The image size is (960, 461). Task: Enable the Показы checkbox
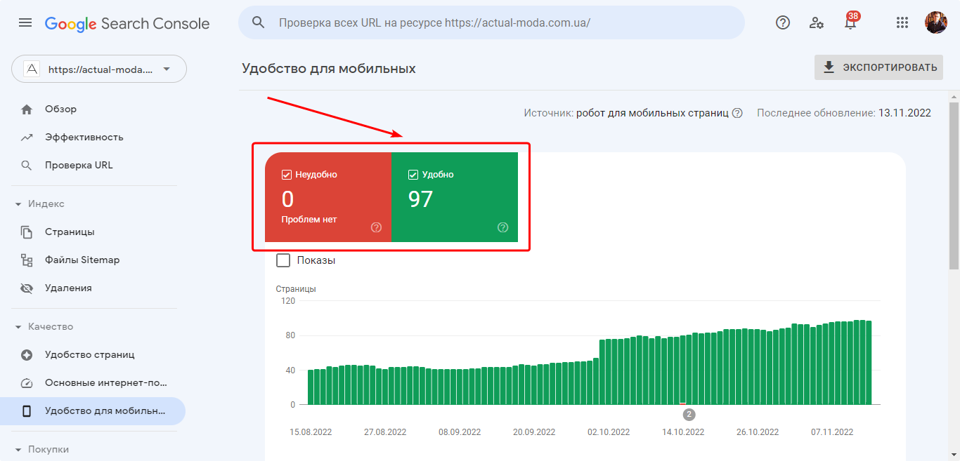(283, 260)
